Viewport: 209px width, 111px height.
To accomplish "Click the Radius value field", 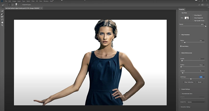I will [x=202, y=41].
